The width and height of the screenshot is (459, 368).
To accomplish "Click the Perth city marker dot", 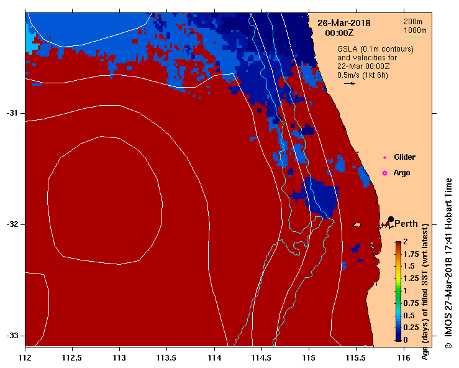I will [x=391, y=219].
